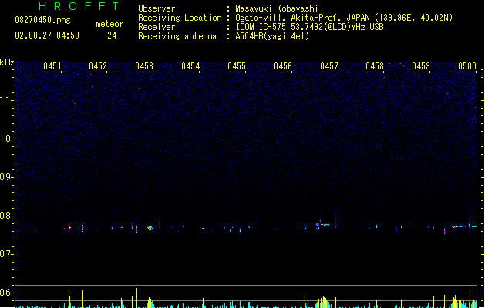Click the 0.9 kHz axis label

tap(7, 177)
